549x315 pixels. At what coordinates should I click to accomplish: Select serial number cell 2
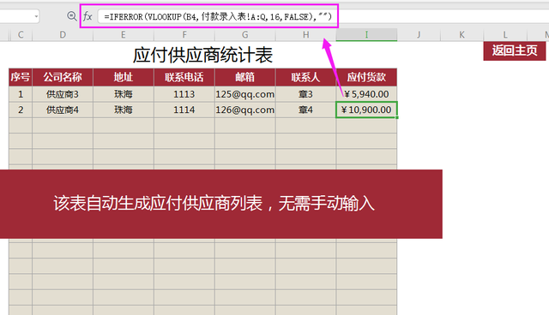(x=21, y=110)
